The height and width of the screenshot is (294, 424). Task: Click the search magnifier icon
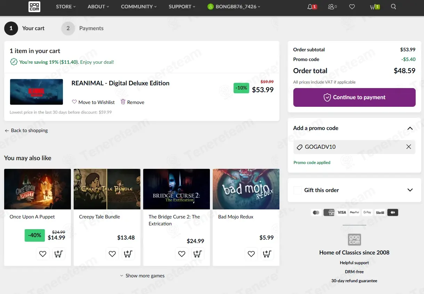click(x=393, y=7)
